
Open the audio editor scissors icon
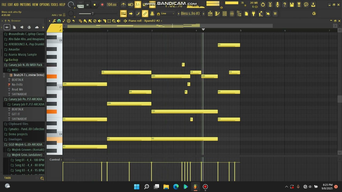pos(270,5)
